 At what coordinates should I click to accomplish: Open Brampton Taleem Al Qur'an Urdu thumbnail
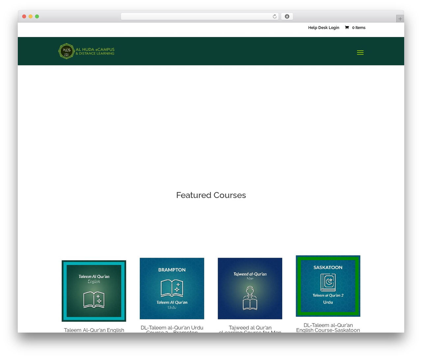(x=172, y=288)
